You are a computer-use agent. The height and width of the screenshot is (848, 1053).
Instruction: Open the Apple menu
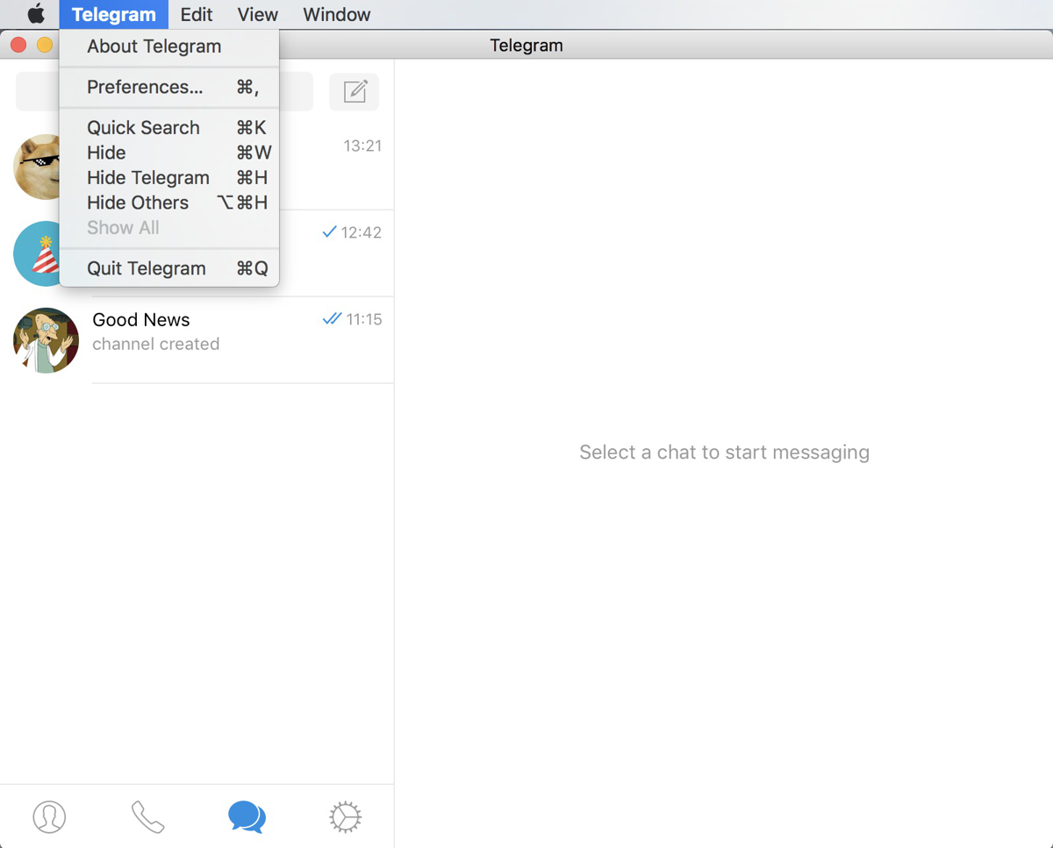[35, 14]
